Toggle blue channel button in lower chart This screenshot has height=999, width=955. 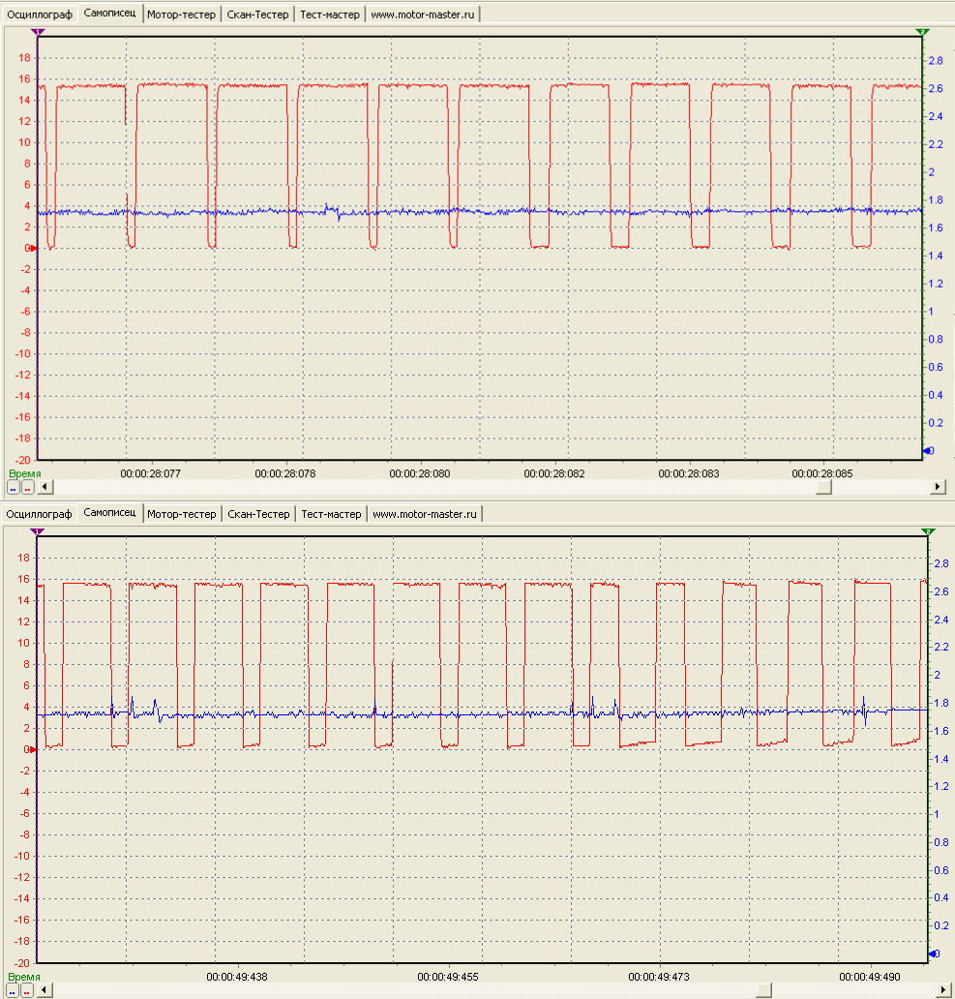(x=13, y=990)
